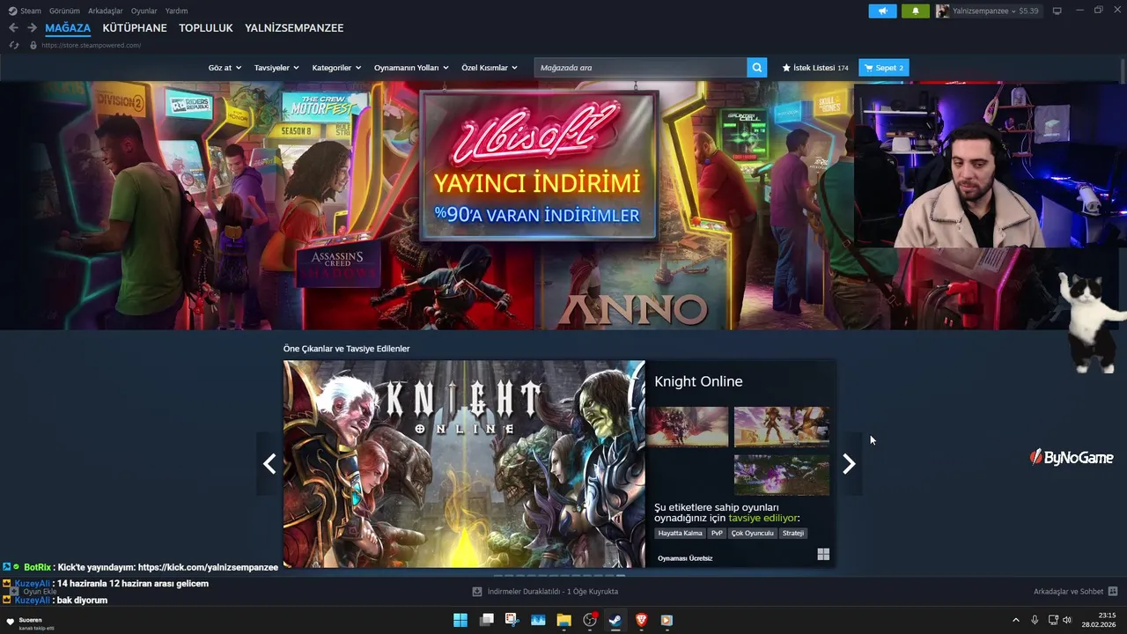Viewport: 1127px width, 634px height.
Task: Open the Snipping Tool taskbar icon
Action: pos(512,620)
